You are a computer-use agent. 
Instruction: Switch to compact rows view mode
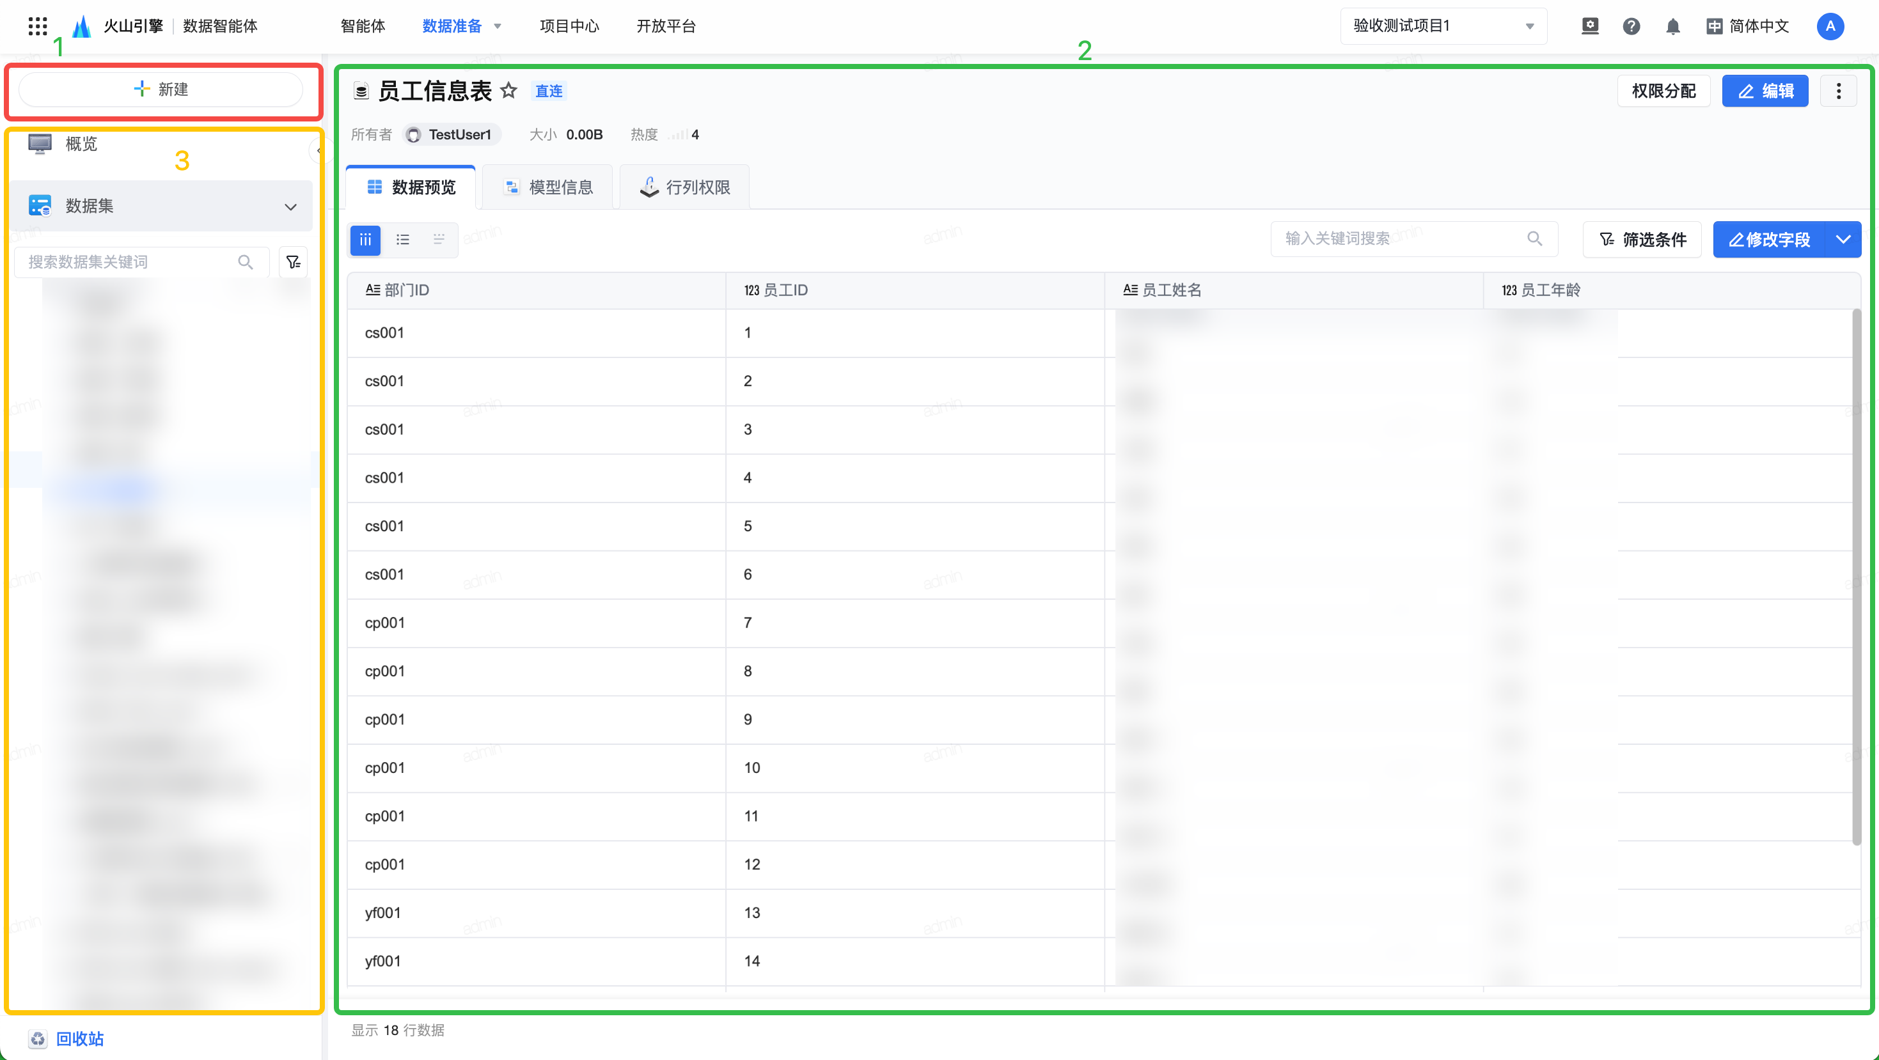click(x=439, y=239)
